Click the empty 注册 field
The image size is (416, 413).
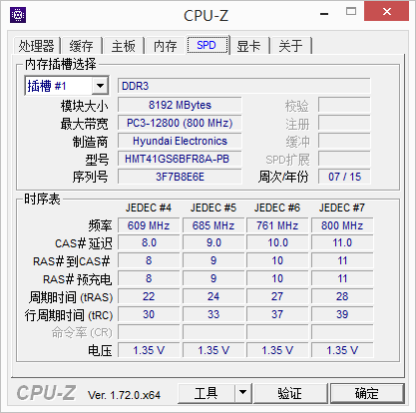pyautogui.click(x=344, y=123)
